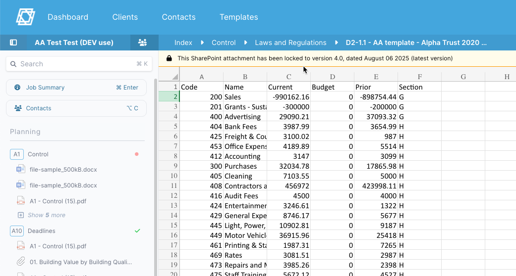Click the green checkmark beside Deadlines
The height and width of the screenshot is (276, 516).
pyautogui.click(x=137, y=231)
